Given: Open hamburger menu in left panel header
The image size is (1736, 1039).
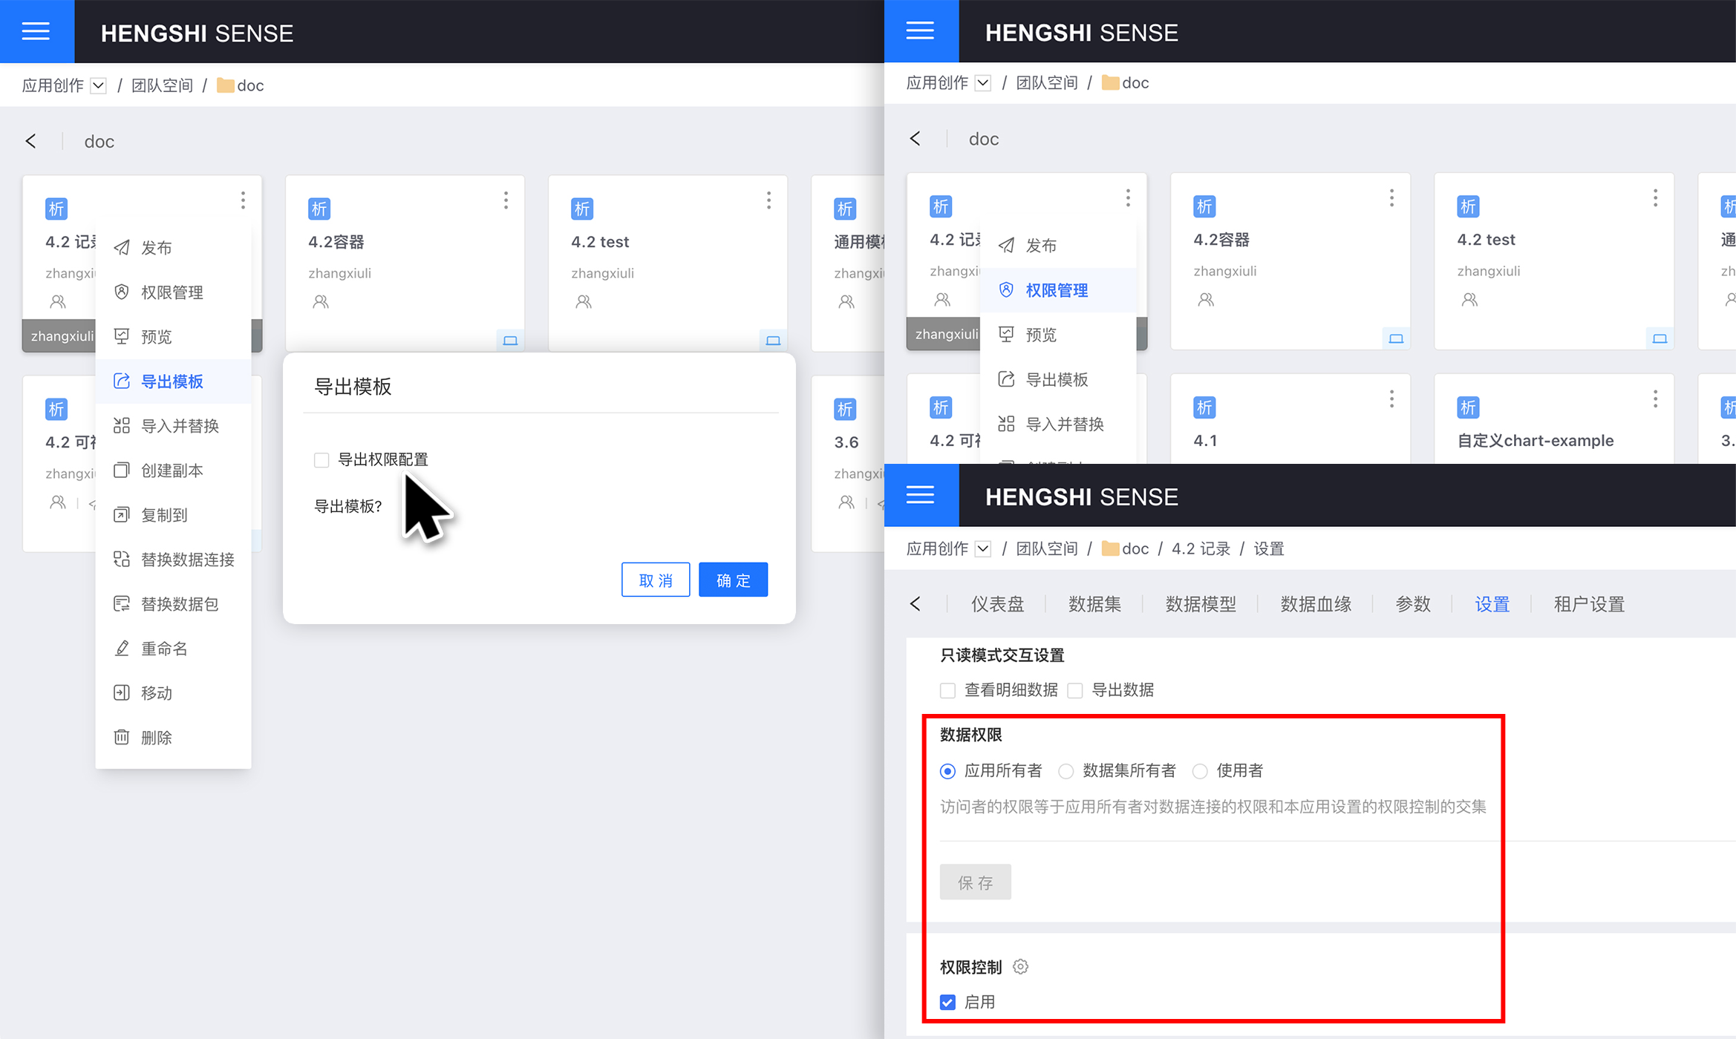Looking at the screenshot, I should click(36, 31).
